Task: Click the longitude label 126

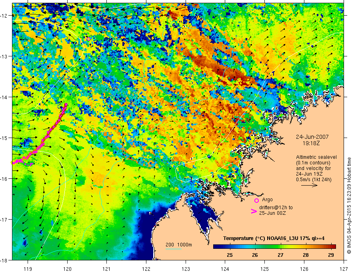Action: pos(304,269)
